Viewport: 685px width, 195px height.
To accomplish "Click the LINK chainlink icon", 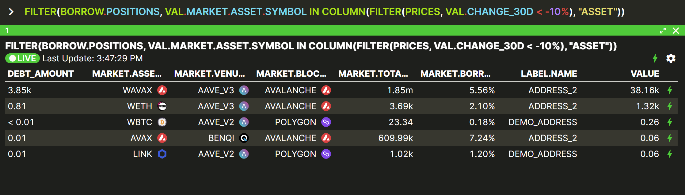I will pyautogui.click(x=162, y=154).
